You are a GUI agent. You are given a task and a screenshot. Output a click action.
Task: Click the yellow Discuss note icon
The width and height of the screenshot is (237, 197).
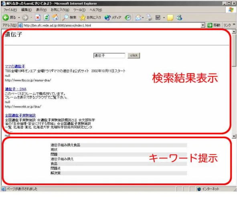pos(170,18)
